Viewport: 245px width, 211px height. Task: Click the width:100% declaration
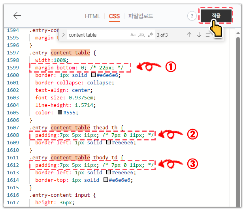[x=52, y=60]
